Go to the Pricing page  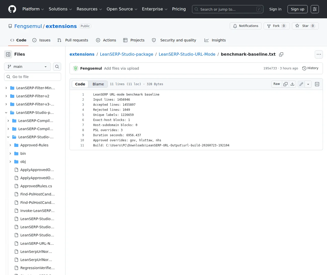[179, 9]
